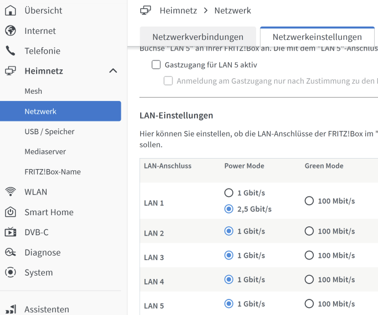Switch to the Netzwerkverbindungen tab
This screenshot has width=378, height=315.
pos(198,37)
